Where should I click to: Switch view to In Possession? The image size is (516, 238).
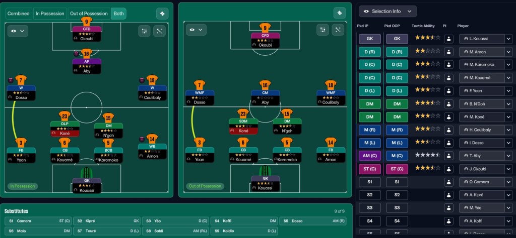pos(50,14)
